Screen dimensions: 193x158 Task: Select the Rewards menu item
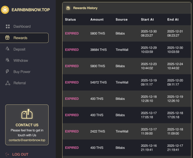pos(24,38)
